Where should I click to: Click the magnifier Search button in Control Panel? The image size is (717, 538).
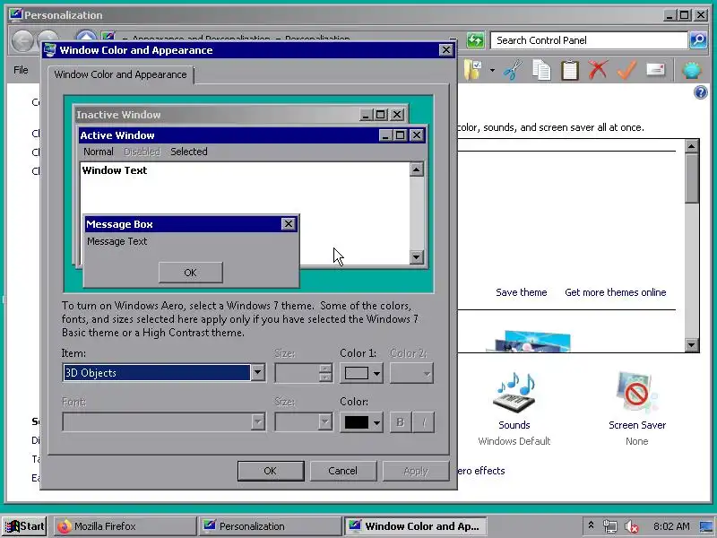point(698,40)
